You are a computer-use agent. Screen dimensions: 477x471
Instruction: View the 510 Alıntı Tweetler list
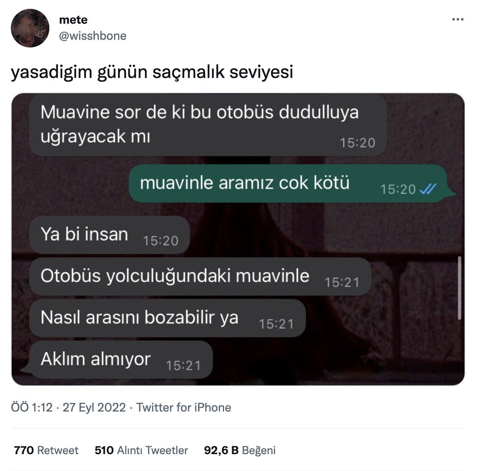pos(141,450)
